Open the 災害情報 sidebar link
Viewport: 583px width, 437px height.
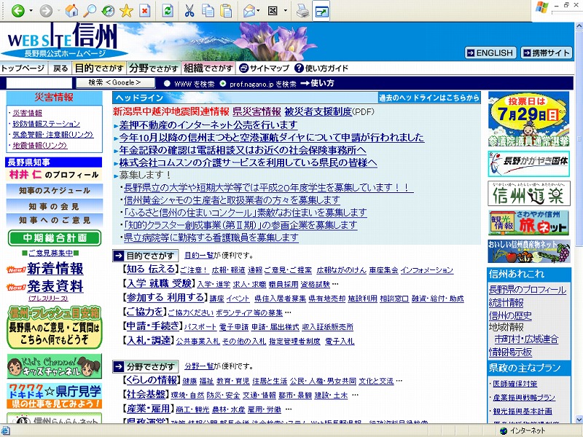pos(28,113)
